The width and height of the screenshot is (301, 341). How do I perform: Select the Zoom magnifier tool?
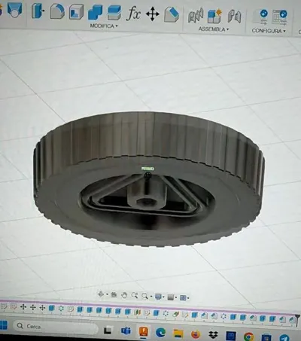(135, 296)
